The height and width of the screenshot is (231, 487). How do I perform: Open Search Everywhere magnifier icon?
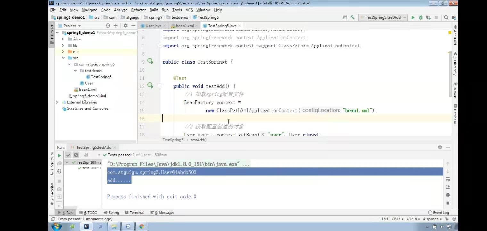(446, 17)
